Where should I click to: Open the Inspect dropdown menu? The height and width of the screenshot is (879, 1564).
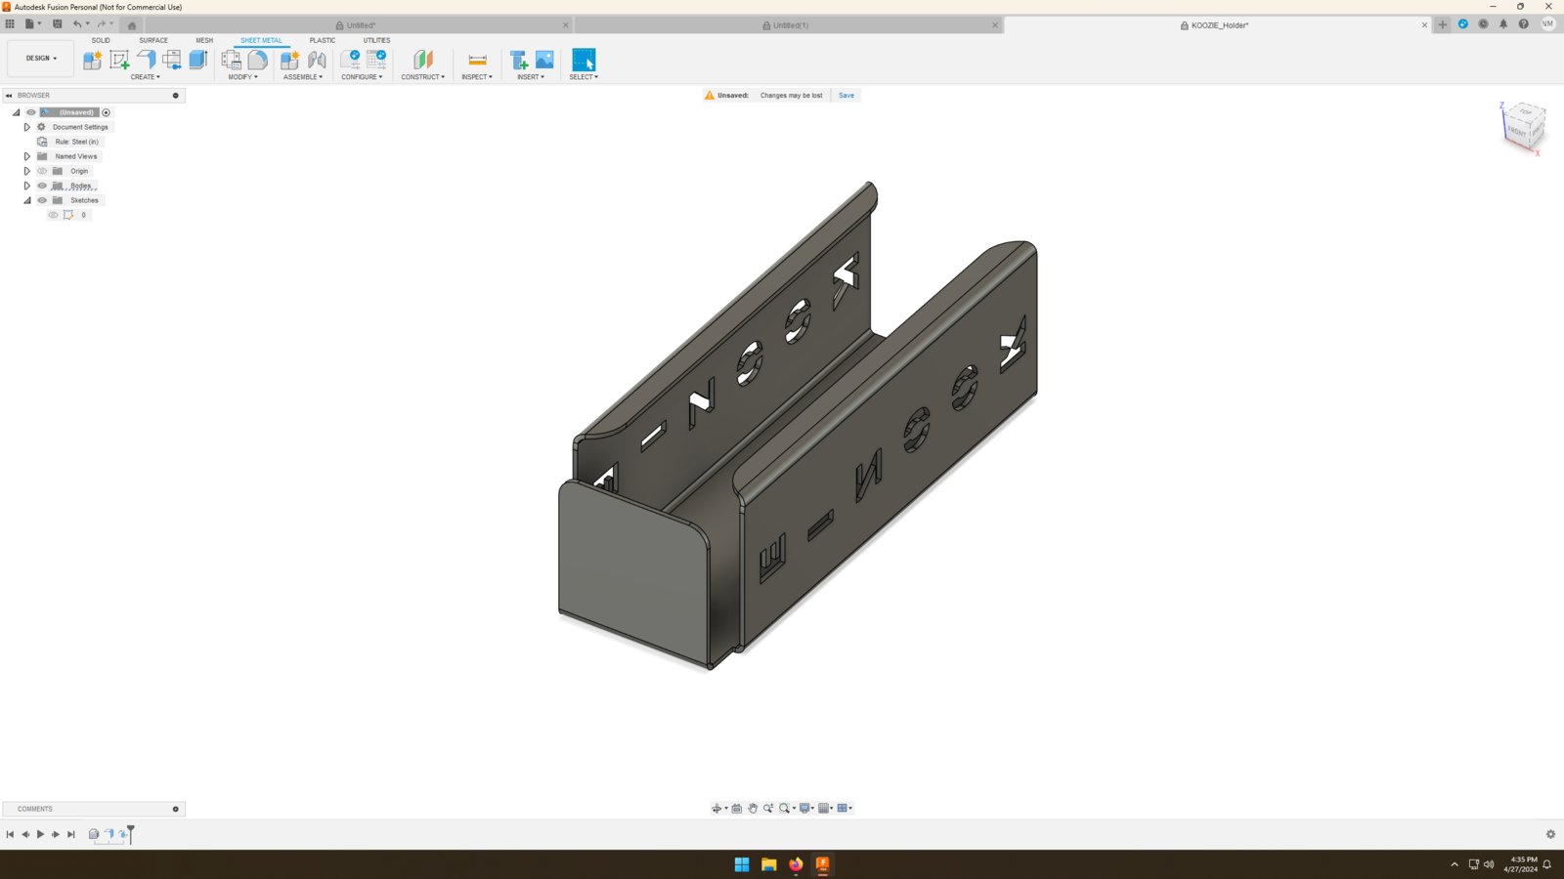[x=477, y=77]
